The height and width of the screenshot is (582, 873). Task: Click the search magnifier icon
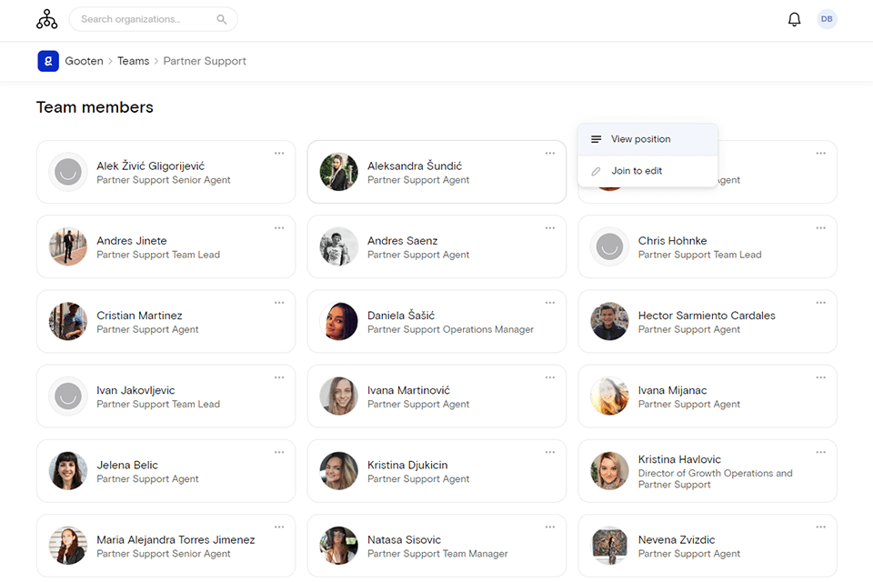click(222, 19)
